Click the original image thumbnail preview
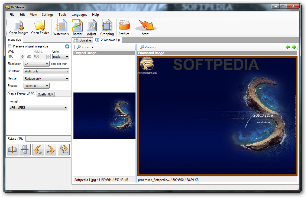Viewport: 307px width, 198px height. point(104,116)
